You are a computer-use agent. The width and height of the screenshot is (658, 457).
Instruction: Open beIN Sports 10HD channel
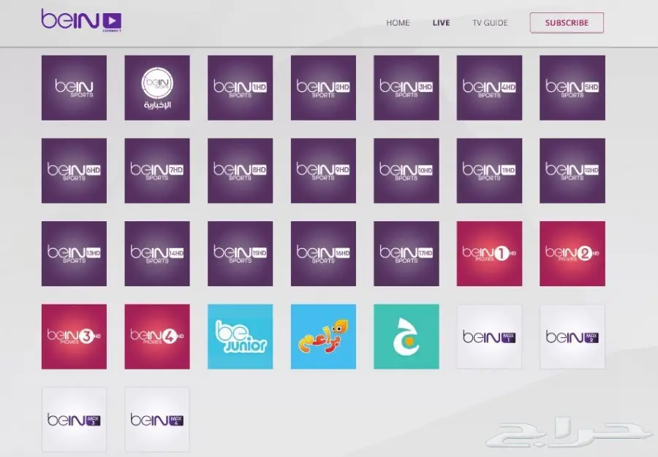click(x=406, y=170)
